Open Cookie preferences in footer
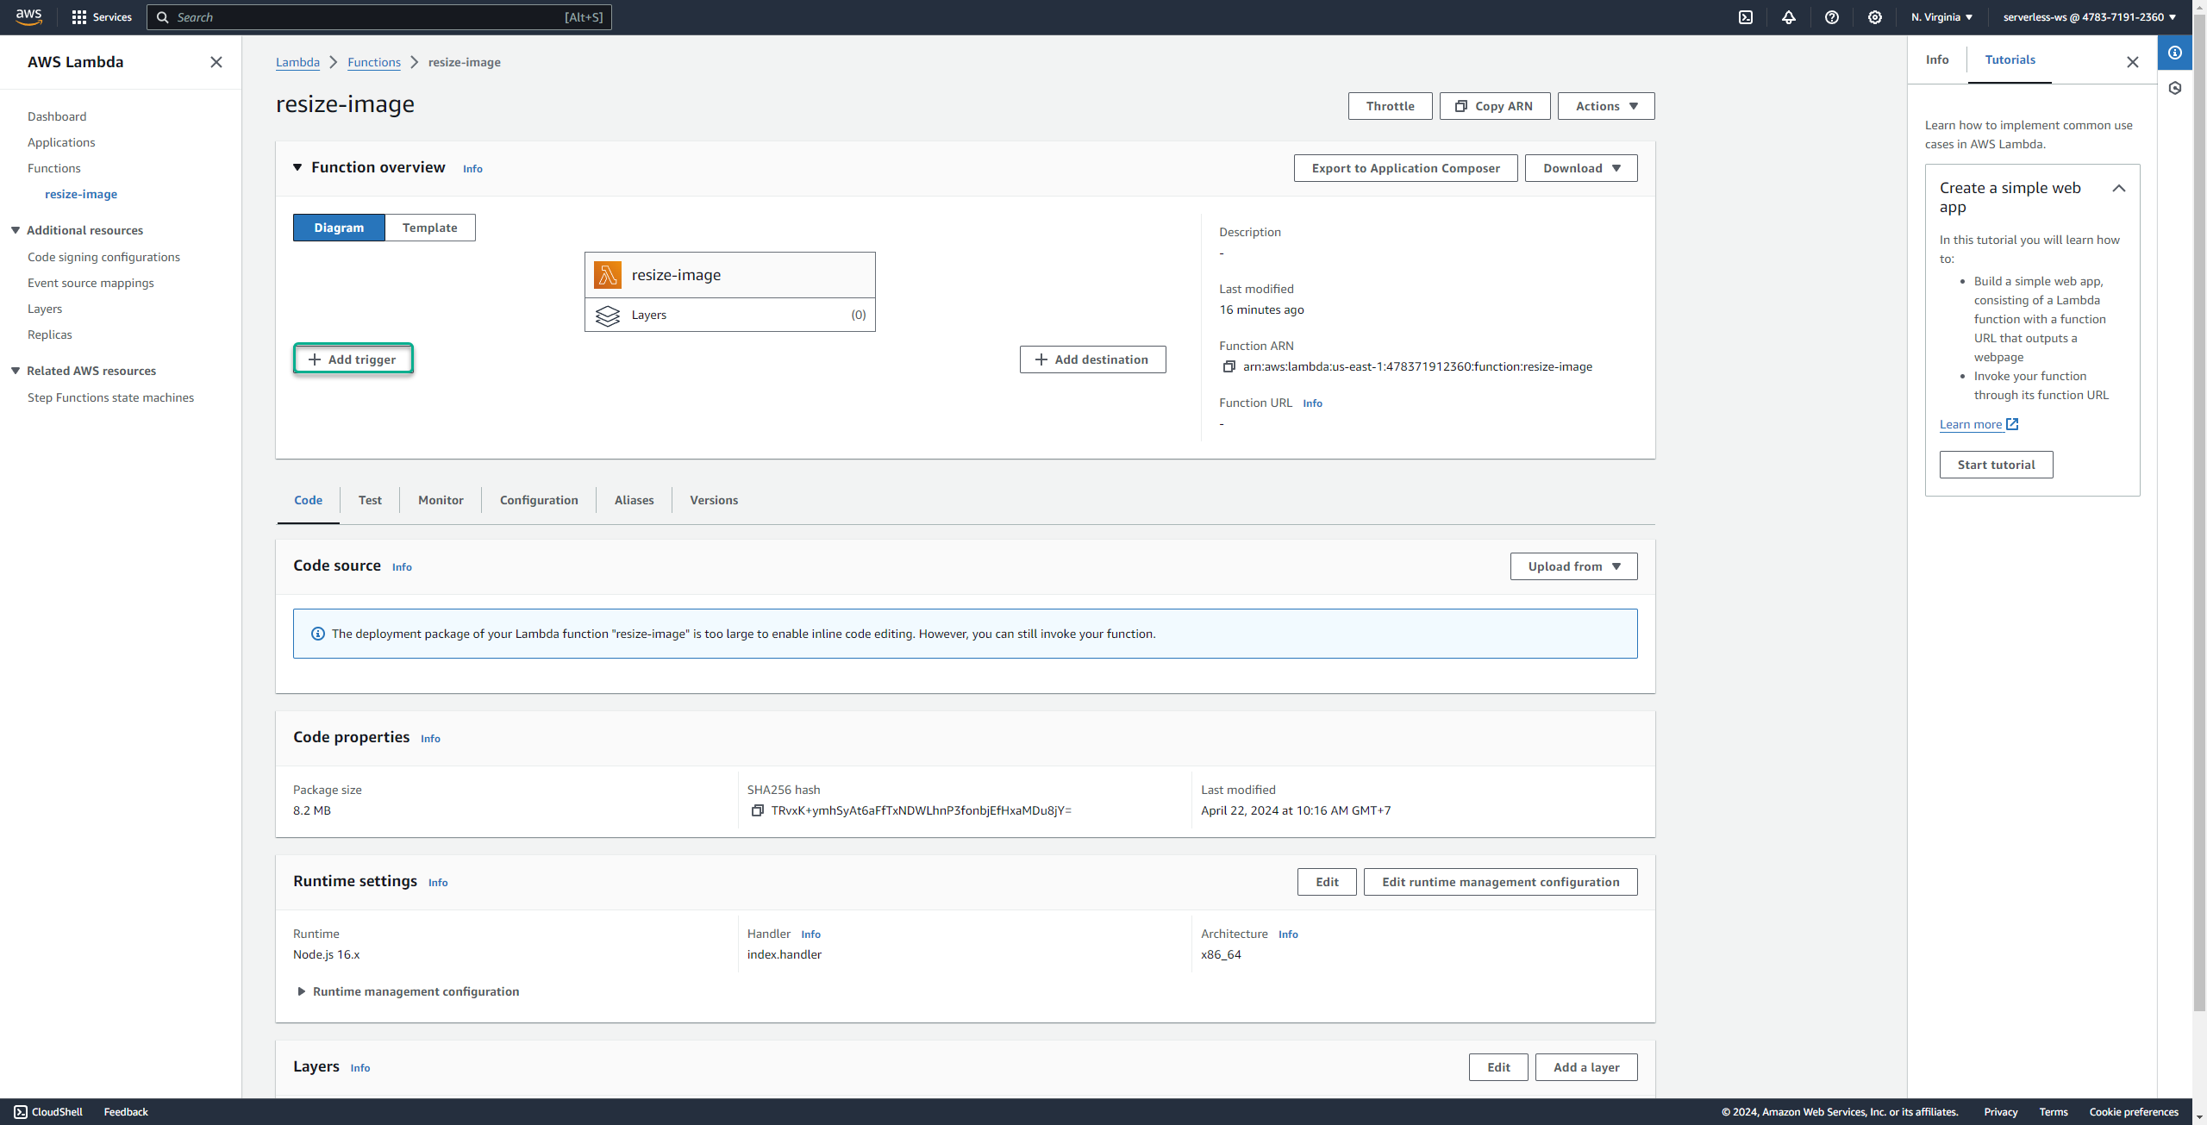 click(x=2134, y=1112)
